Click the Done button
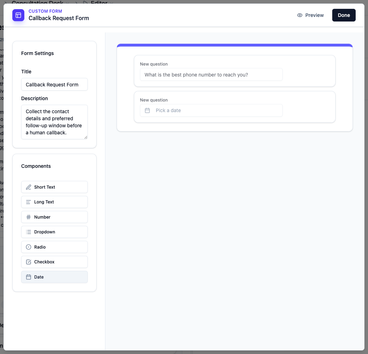This screenshot has width=368, height=354. [344, 15]
